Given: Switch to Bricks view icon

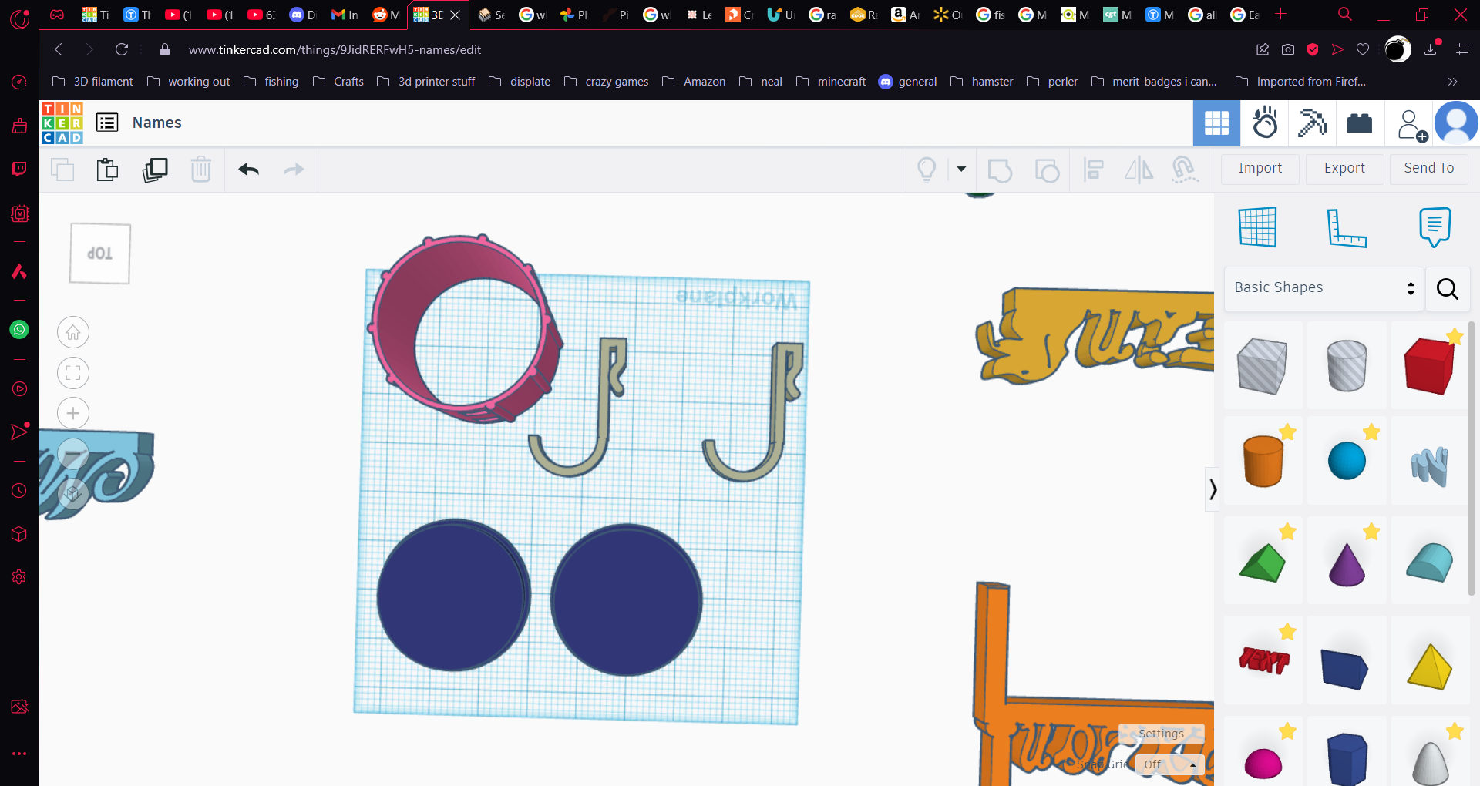Looking at the screenshot, I should (1360, 123).
